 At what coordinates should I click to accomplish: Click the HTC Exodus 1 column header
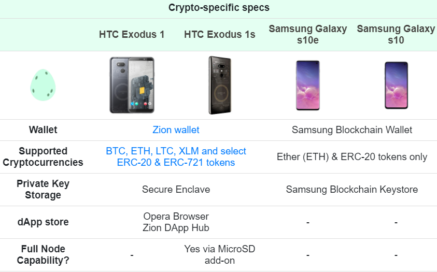(x=132, y=35)
